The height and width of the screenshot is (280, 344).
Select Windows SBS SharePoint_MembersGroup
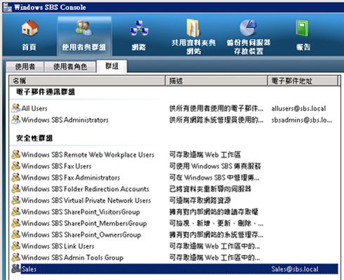click(x=174, y=223)
